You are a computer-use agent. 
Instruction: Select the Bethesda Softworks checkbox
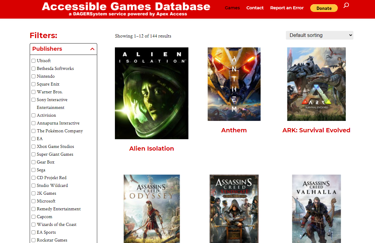click(33, 68)
